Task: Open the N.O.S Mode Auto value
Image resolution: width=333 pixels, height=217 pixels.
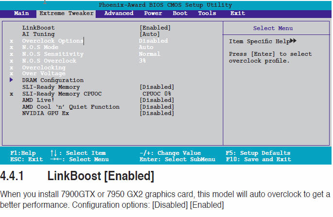Action: 146,48
